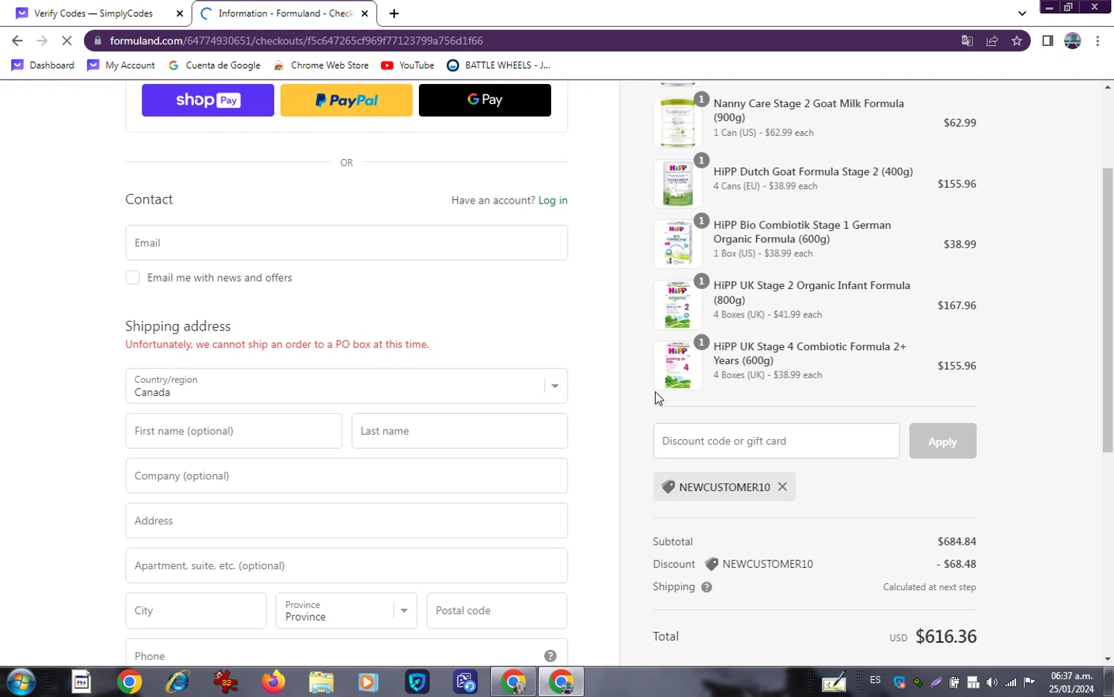Click the Apply discount button
The height and width of the screenshot is (697, 1114).
[x=942, y=441]
